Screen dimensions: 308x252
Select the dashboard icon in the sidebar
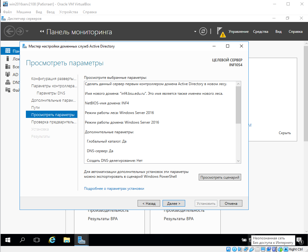coord(8,51)
